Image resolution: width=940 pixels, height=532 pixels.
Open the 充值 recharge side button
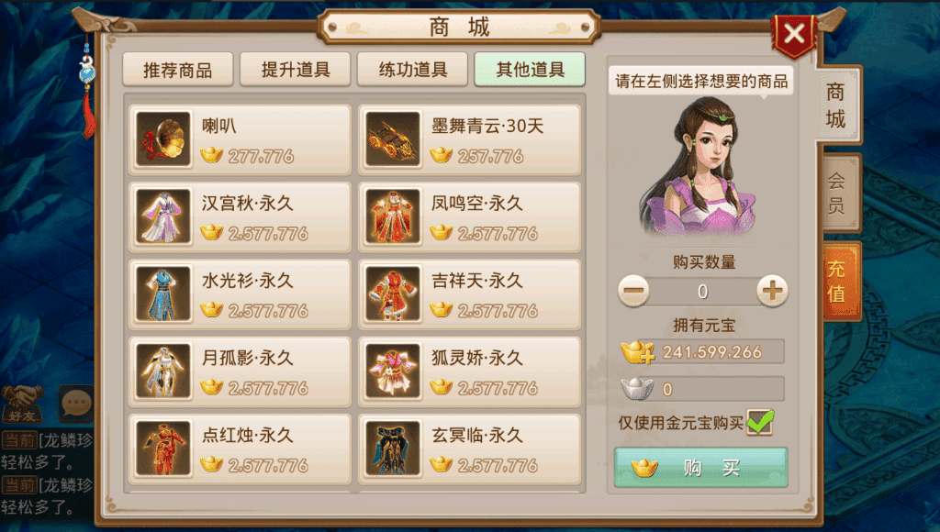[x=837, y=282]
